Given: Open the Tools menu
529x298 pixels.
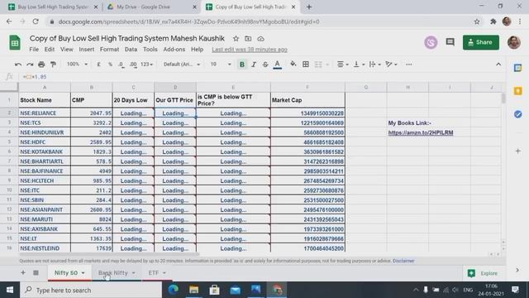Looking at the screenshot, I should tap(150, 50).
